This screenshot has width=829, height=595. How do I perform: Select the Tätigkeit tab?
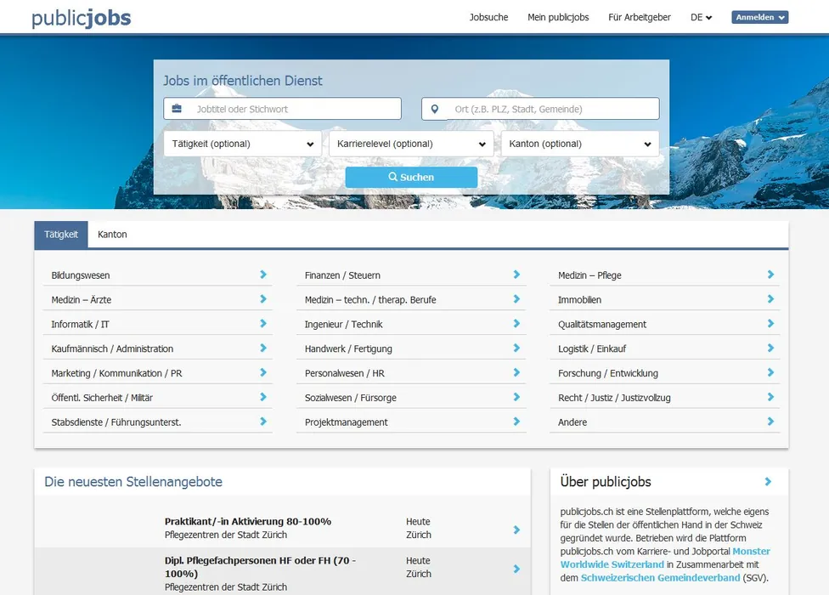pos(61,235)
